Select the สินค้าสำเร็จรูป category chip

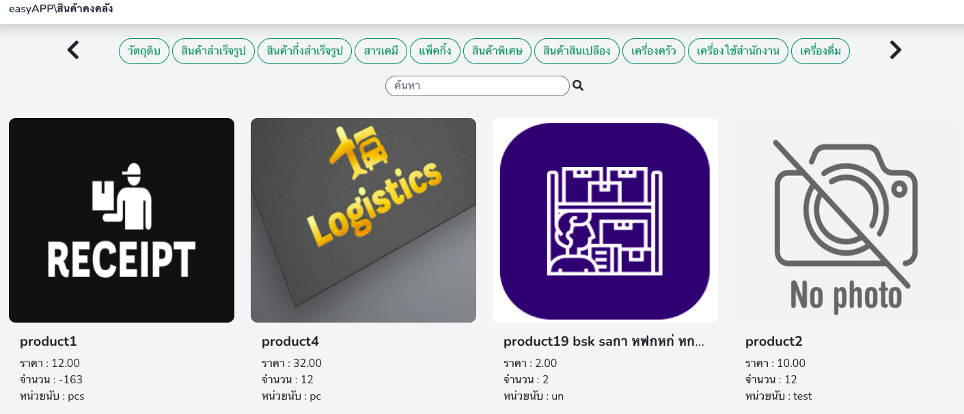tap(213, 51)
